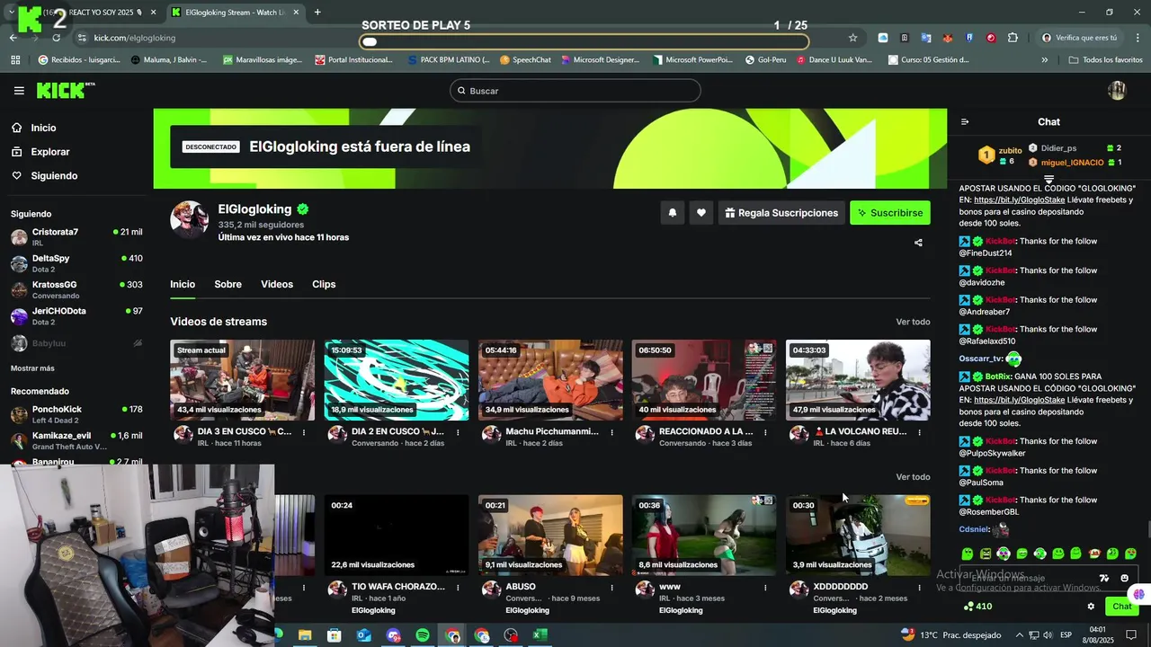1151x647 pixels.
Task: Select the DeltaSpy followed channel
Action: [76, 263]
